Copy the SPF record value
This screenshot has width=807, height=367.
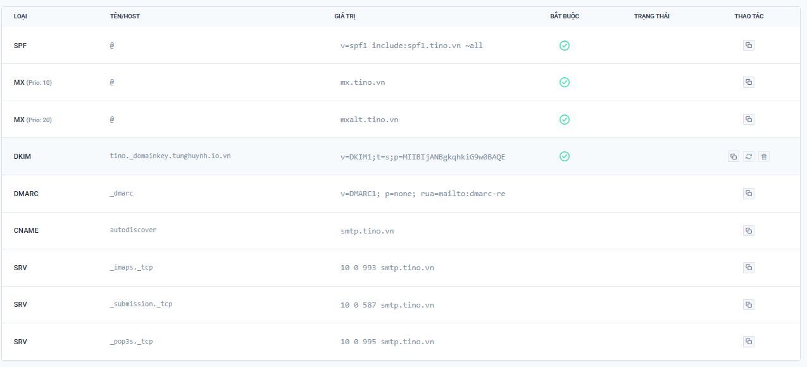point(749,45)
